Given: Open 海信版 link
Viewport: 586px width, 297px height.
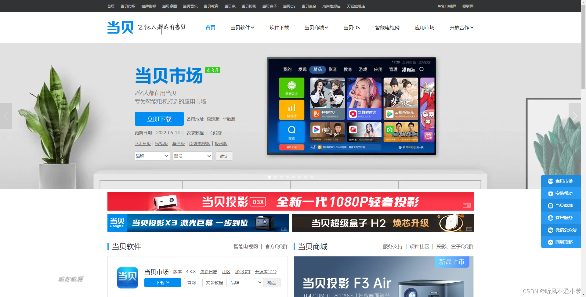Looking at the screenshot, I should pyautogui.click(x=178, y=143).
